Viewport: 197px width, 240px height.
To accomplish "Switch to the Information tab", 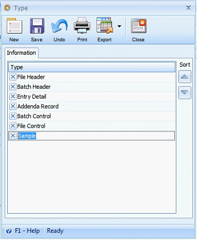I will pos(21,53).
